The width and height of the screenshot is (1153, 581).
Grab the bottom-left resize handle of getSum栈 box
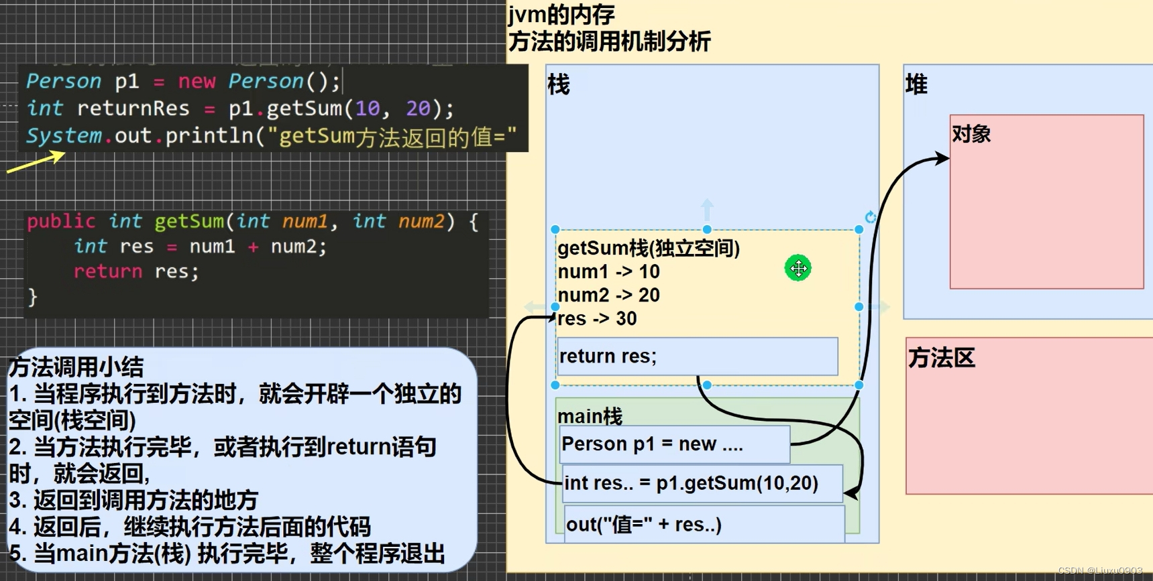(x=555, y=385)
